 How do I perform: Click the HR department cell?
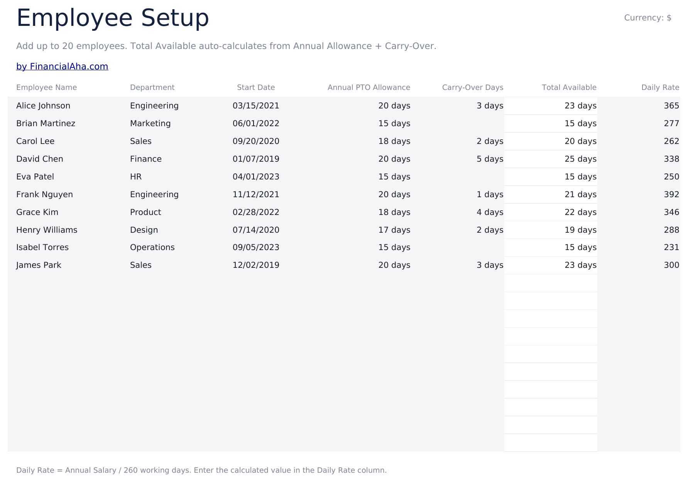pyautogui.click(x=136, y=177)
